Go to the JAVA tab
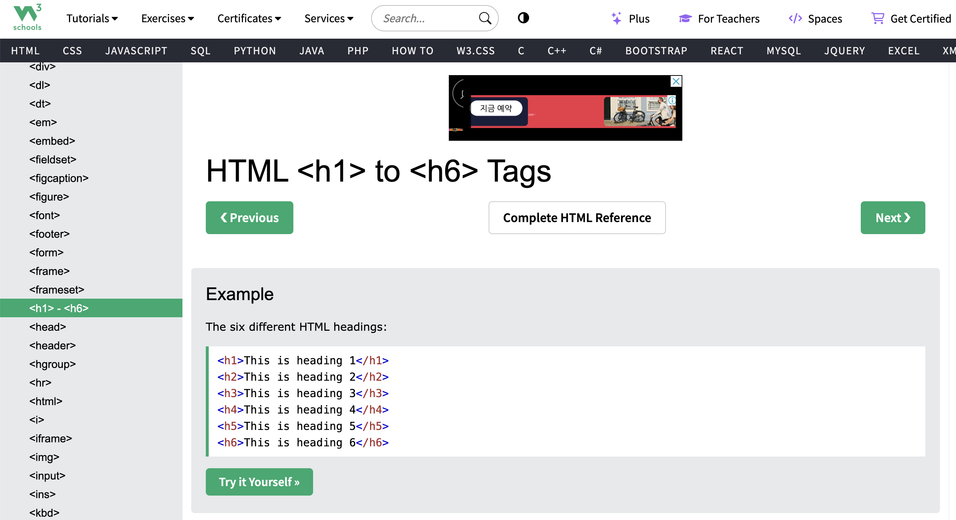 pos(312,51)
